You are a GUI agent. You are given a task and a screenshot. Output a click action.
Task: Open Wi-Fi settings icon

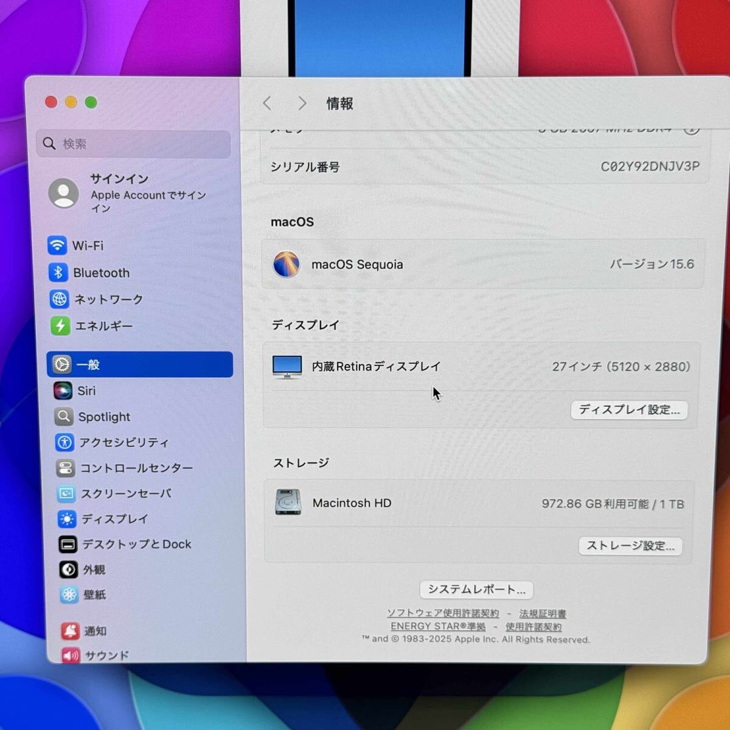coord(57,245)
